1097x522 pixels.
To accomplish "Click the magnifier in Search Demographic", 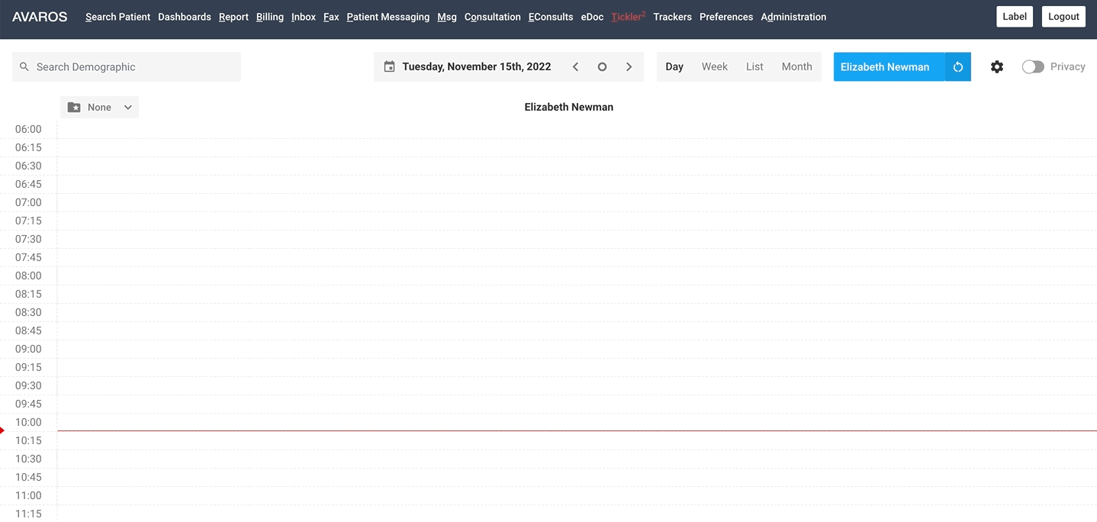I will tap(24, 66).
